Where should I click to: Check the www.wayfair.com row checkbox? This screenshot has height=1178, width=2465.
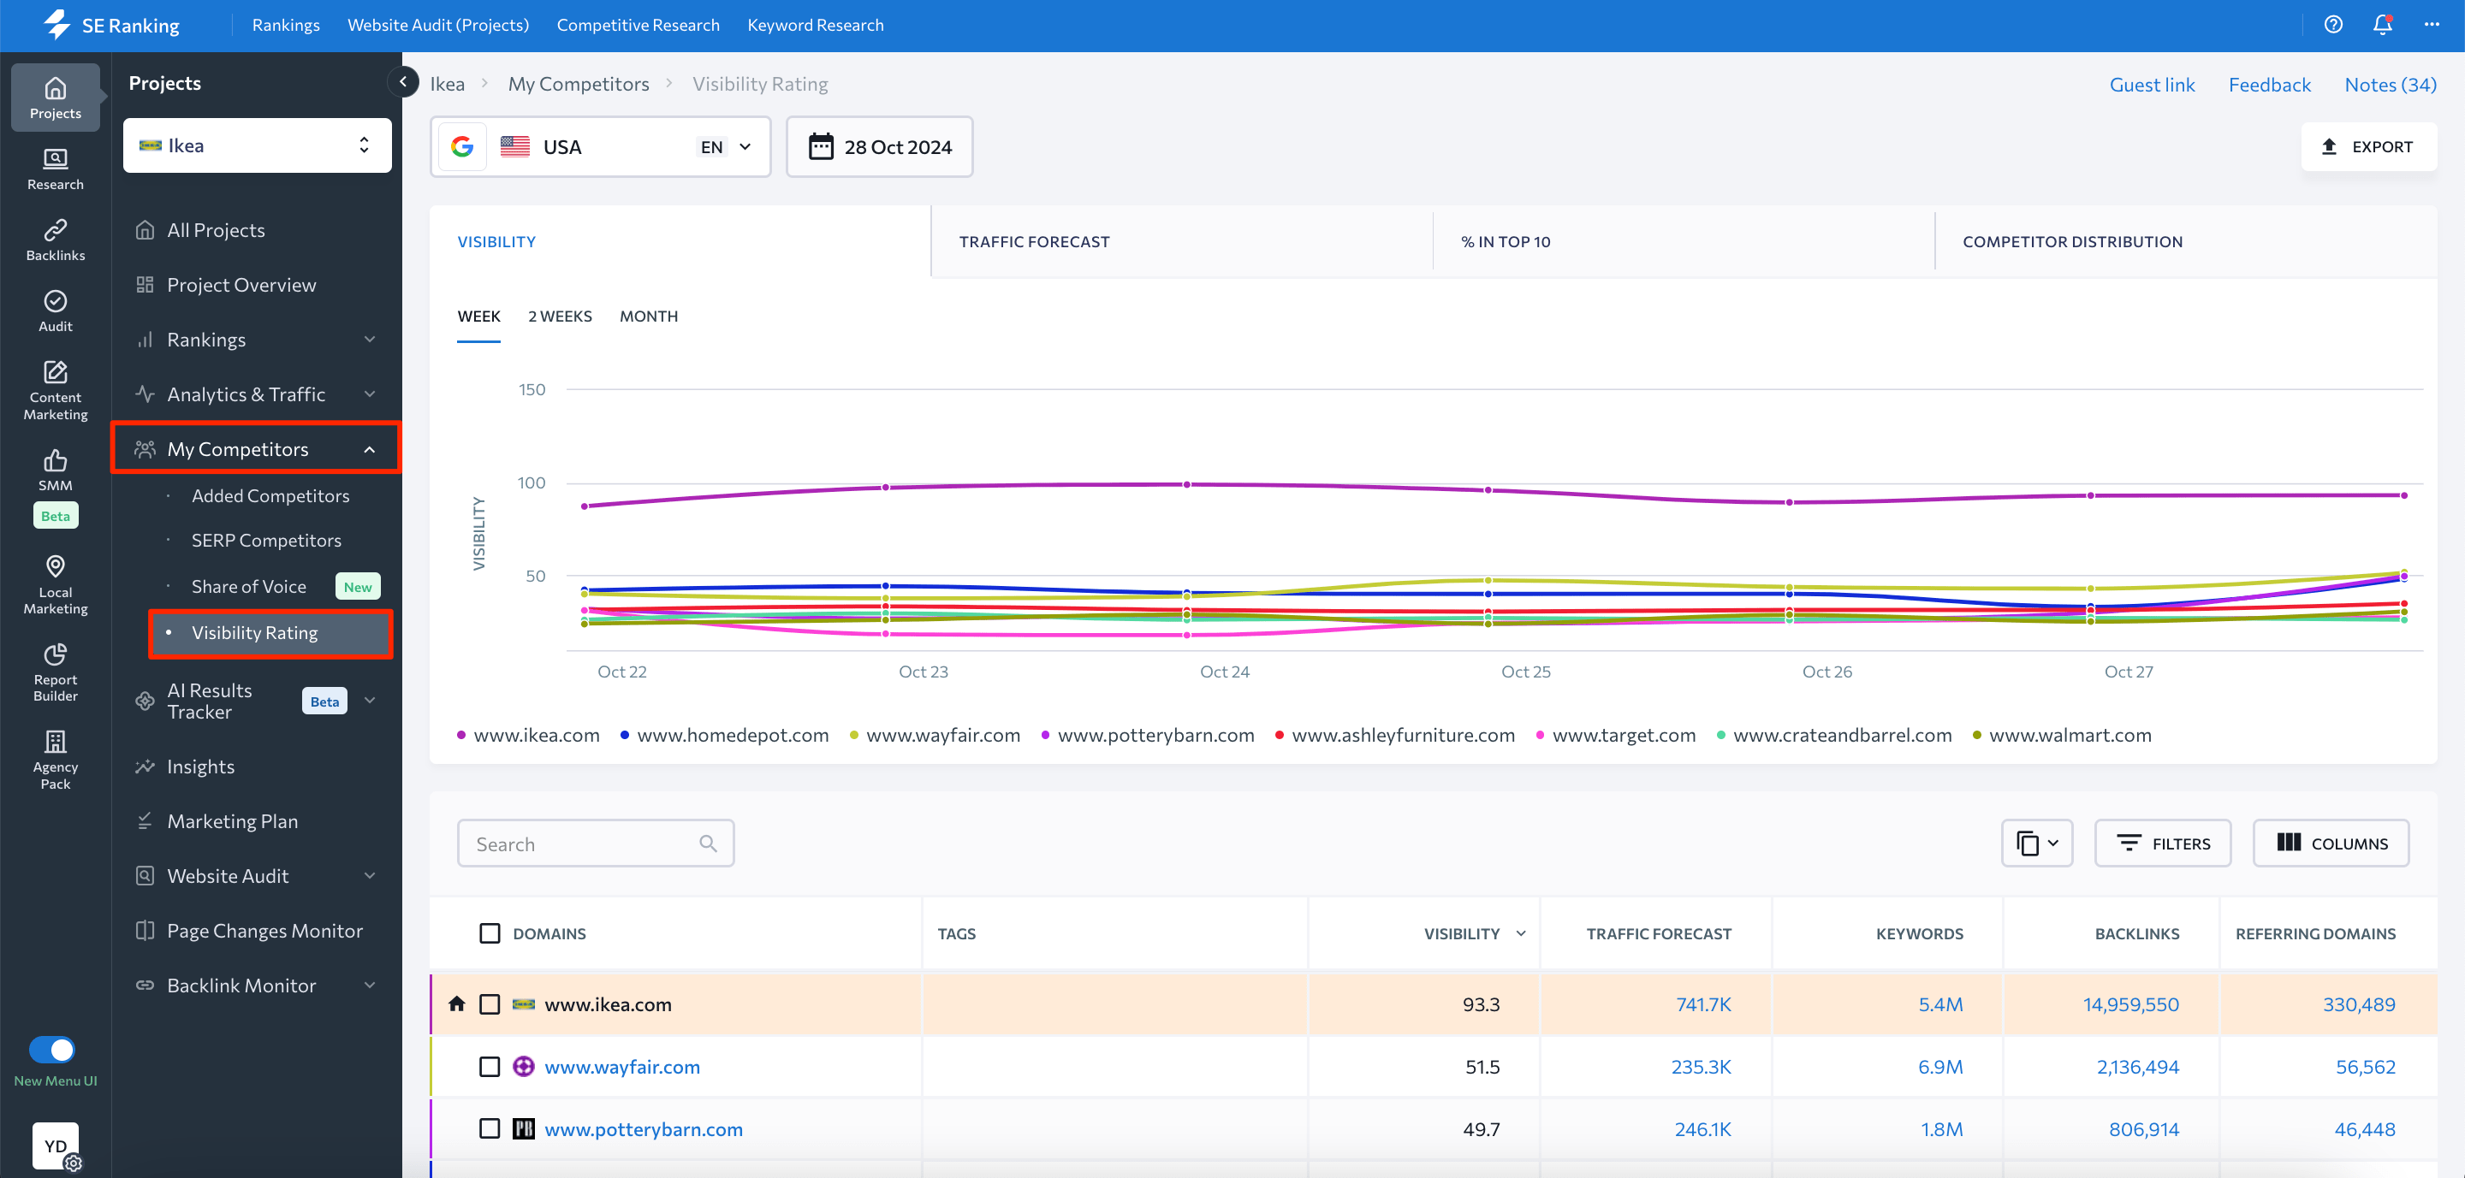(489, 1066)
